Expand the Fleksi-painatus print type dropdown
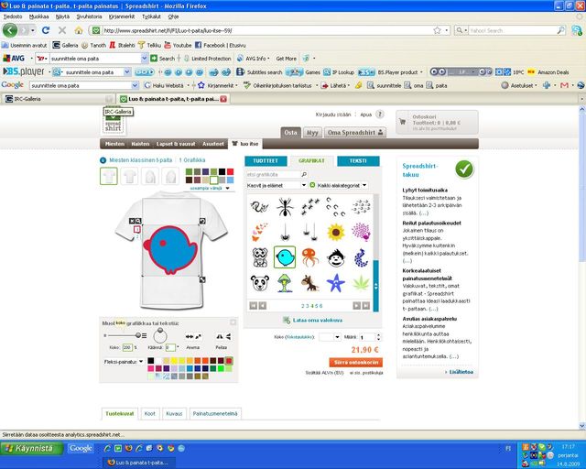Image resolution: width=586 pixels, height=469 pixels. [141, 362]
